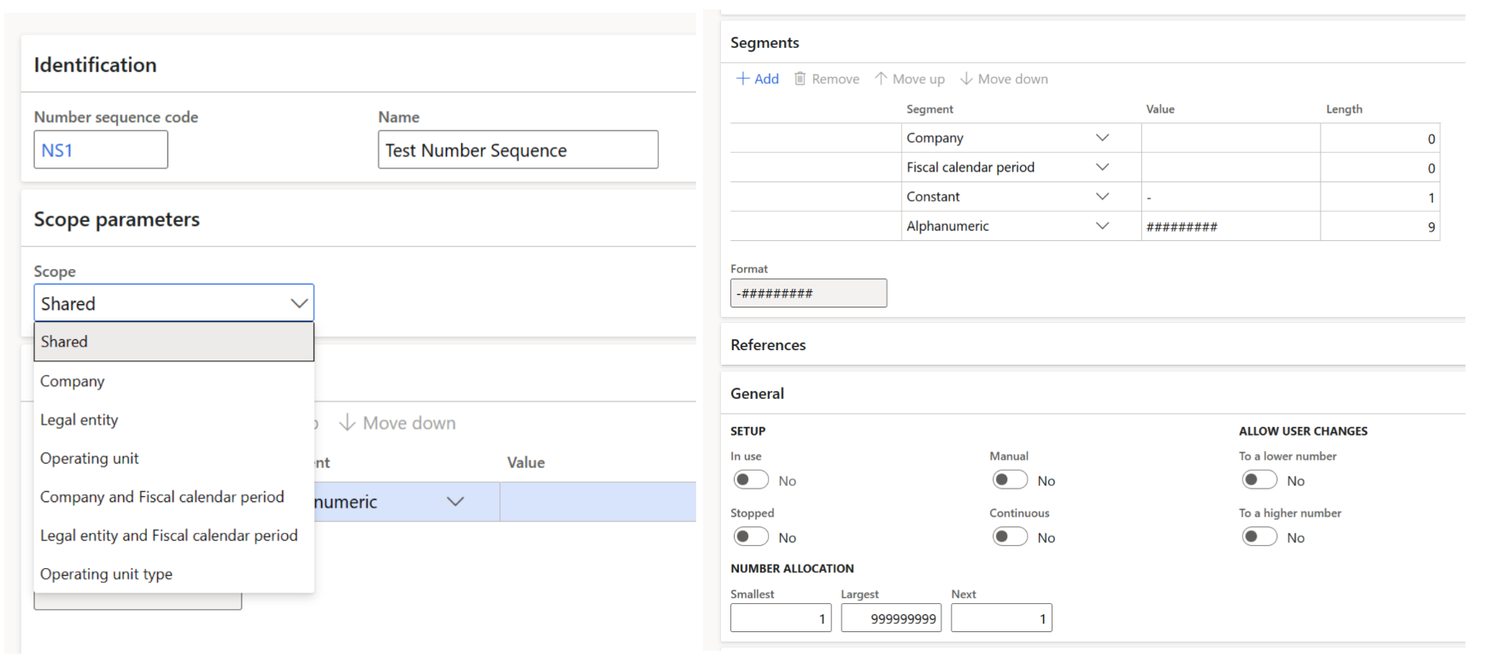Open the Fiscal calendar period segment dropdown

tap(1102, 167)
